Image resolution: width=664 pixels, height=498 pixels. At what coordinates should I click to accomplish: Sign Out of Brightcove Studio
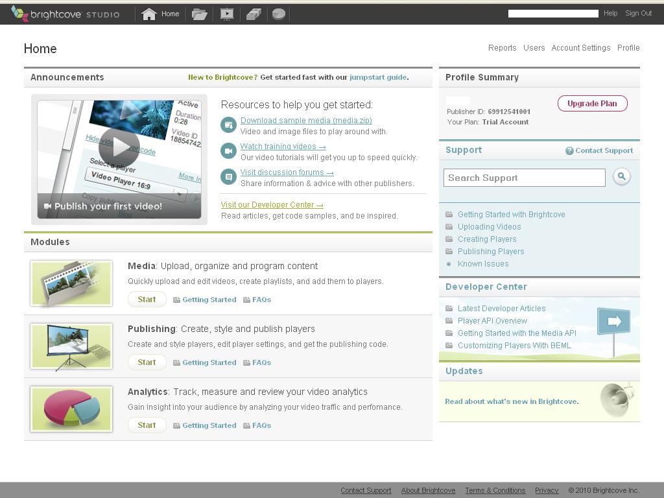(x=638, y=13)
